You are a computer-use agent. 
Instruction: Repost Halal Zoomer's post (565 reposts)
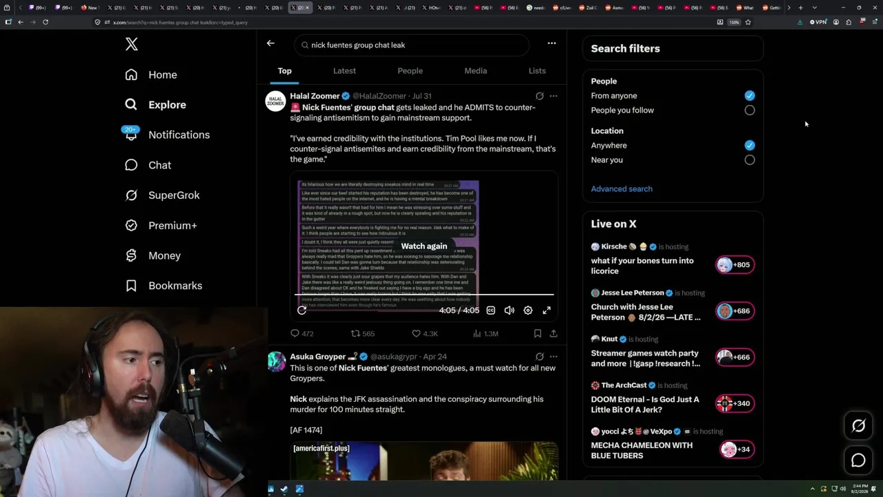coord(362,333)
